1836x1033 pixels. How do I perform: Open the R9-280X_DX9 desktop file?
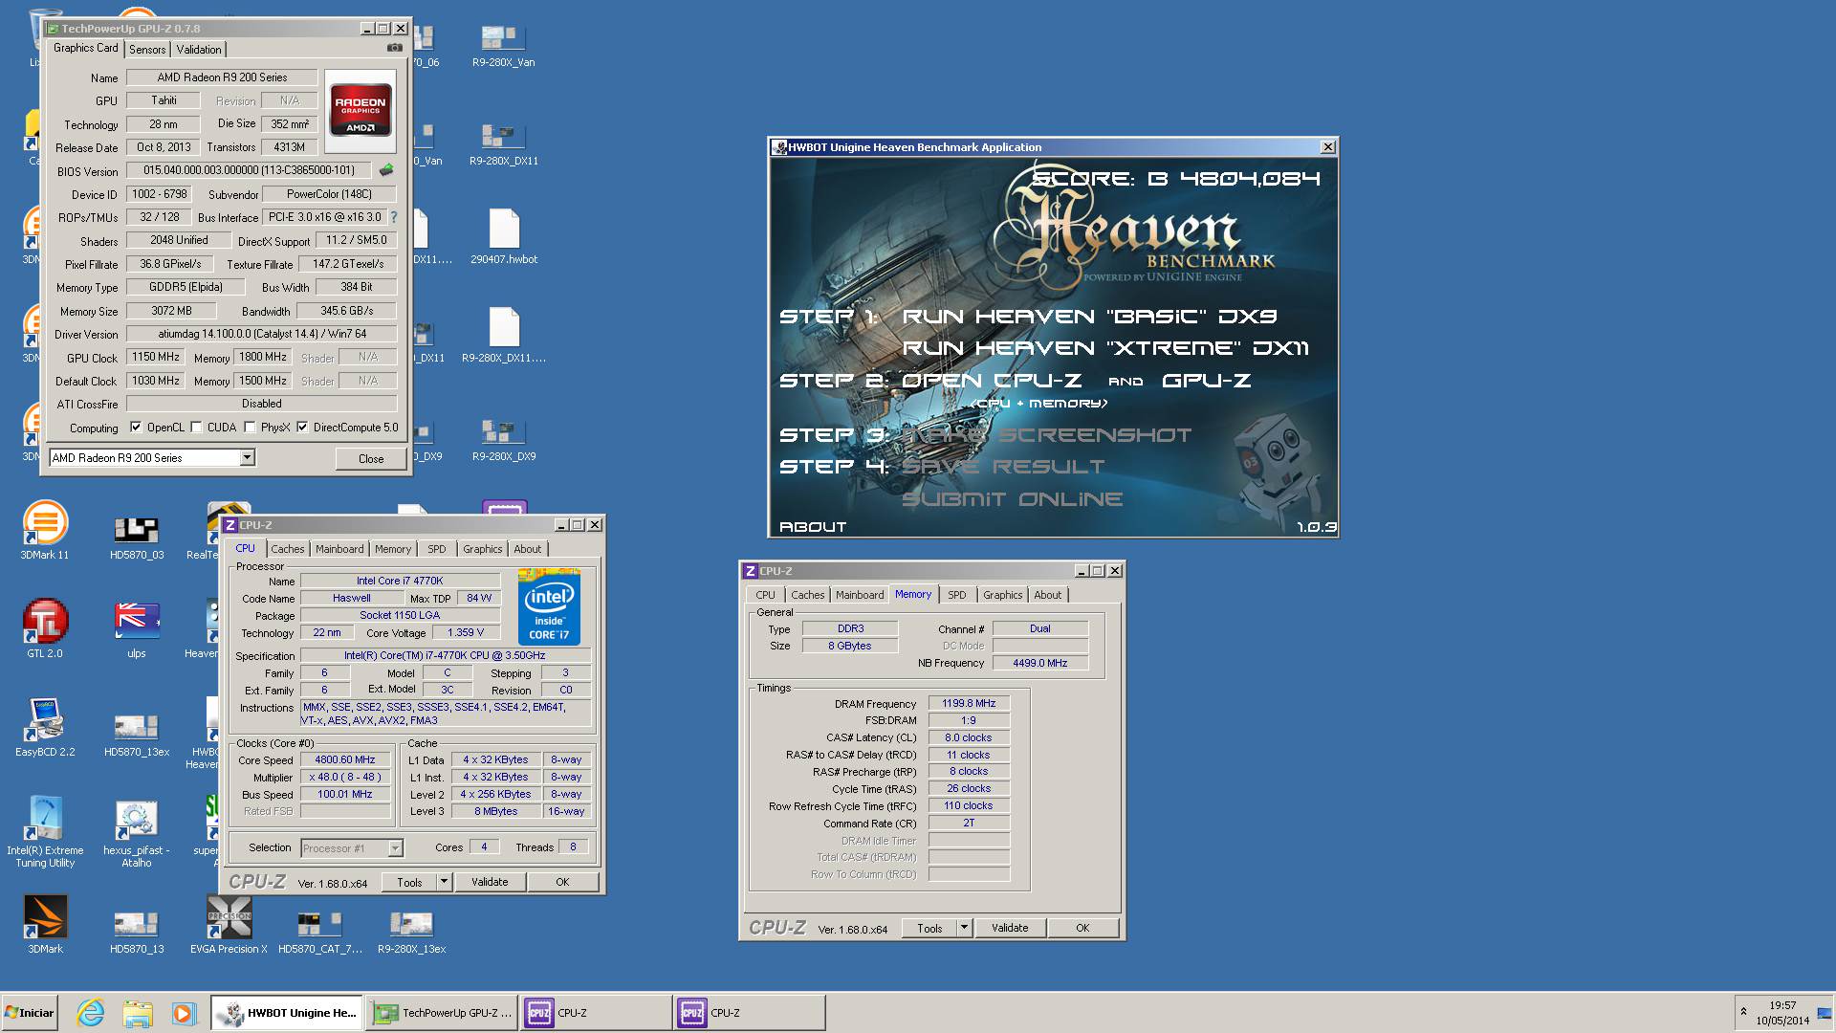click(x=503, y=439)
